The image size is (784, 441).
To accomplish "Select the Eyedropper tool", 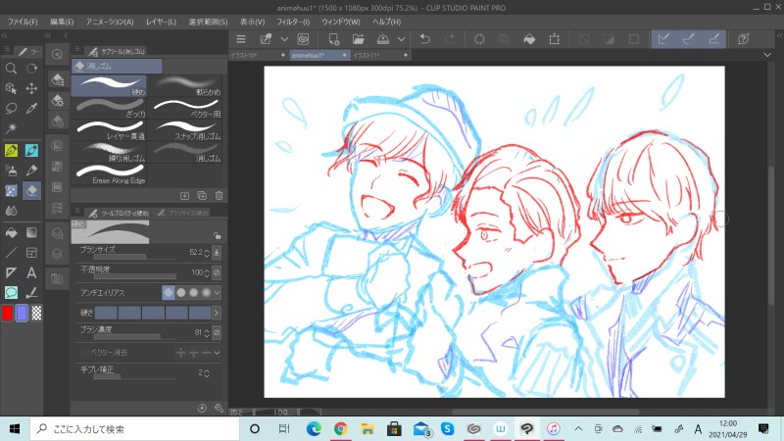I will (x=31, y=109).
